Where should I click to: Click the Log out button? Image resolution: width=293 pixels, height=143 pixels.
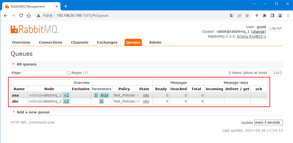click(276, 28)
